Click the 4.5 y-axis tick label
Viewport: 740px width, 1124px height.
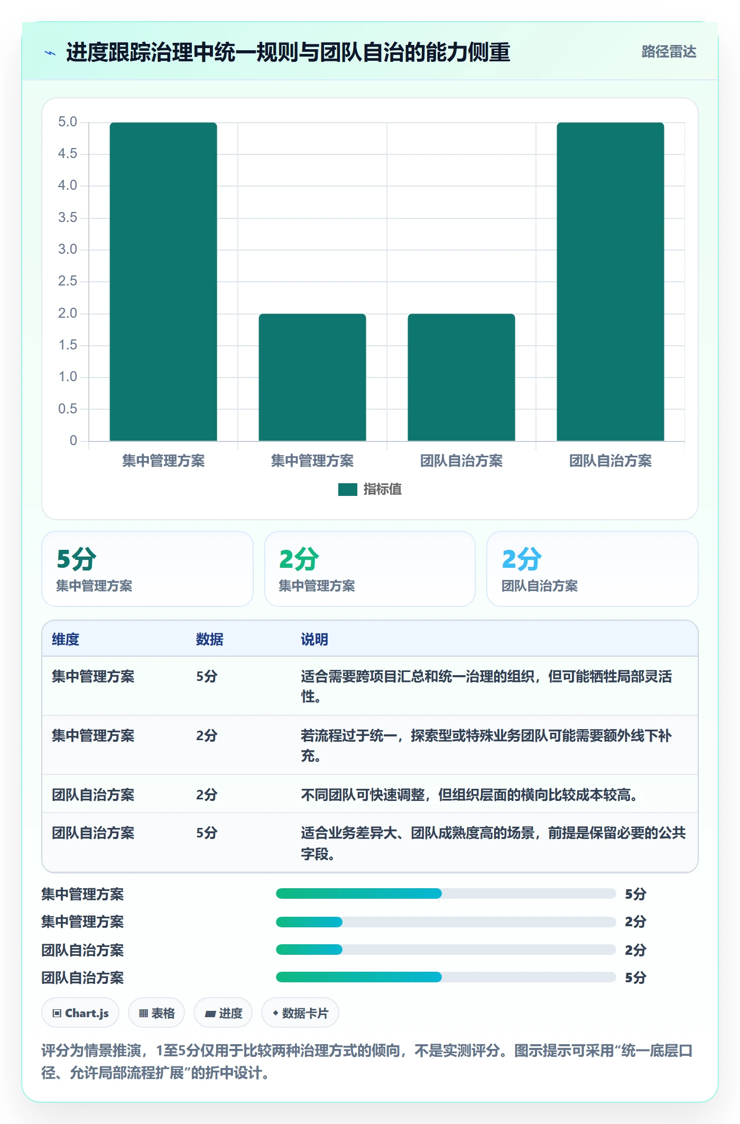pos(68,154)
